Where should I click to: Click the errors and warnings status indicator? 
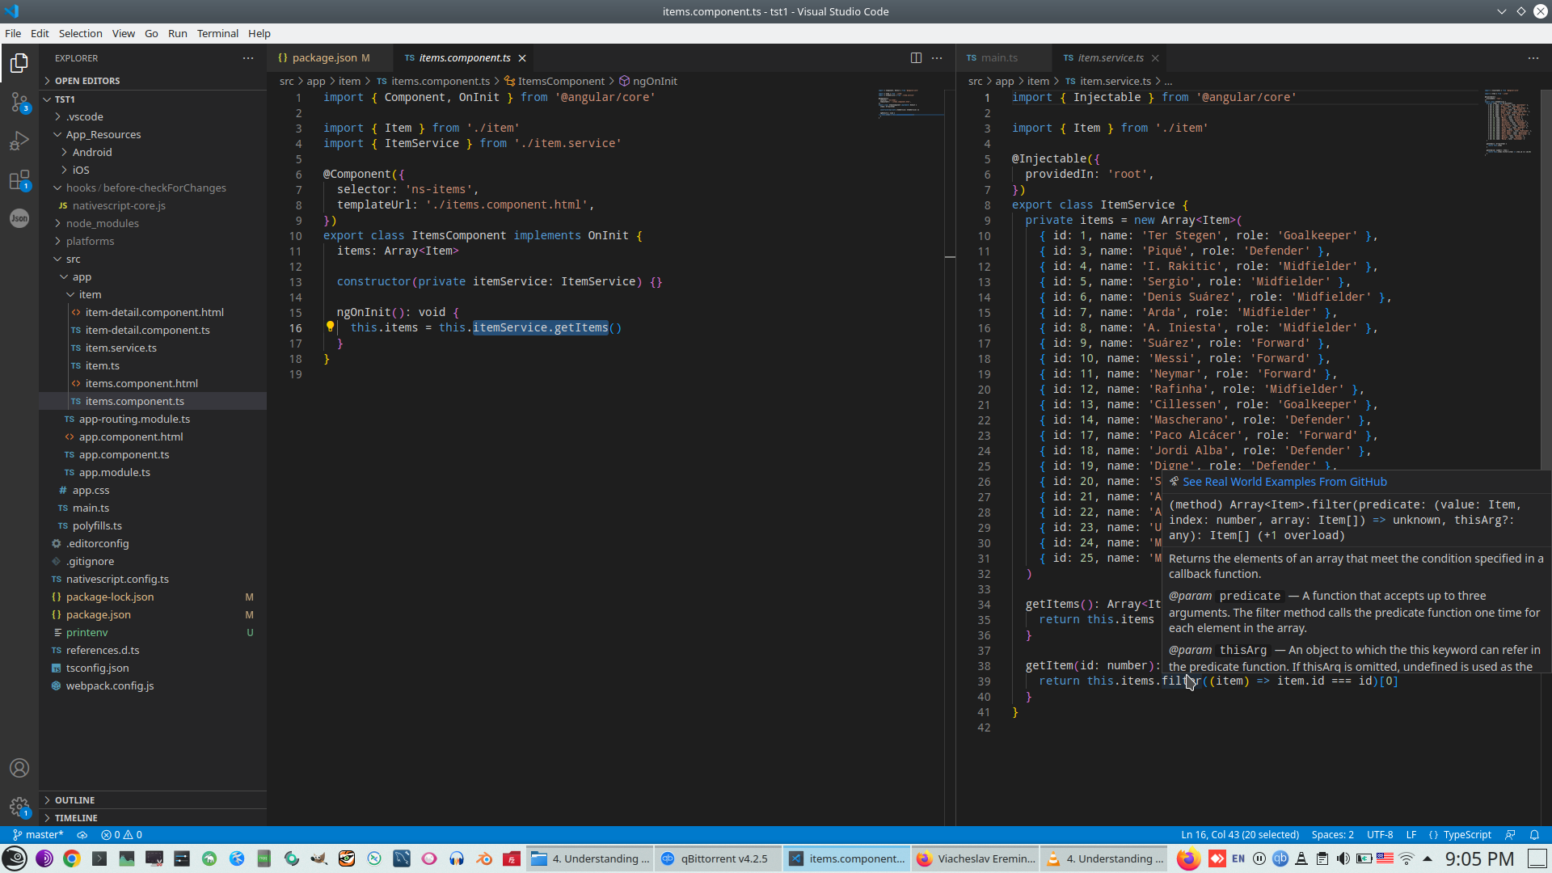[121, 835]
